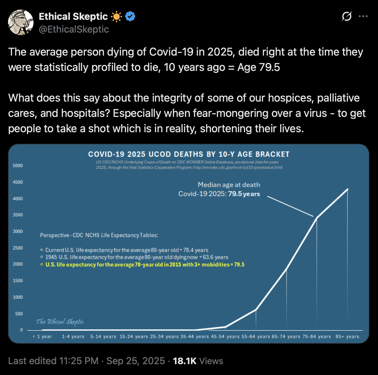Click the blue verified checkmark badge
Image resolution: width=378 pixels, height=375 pixels.
coord(130,16)
